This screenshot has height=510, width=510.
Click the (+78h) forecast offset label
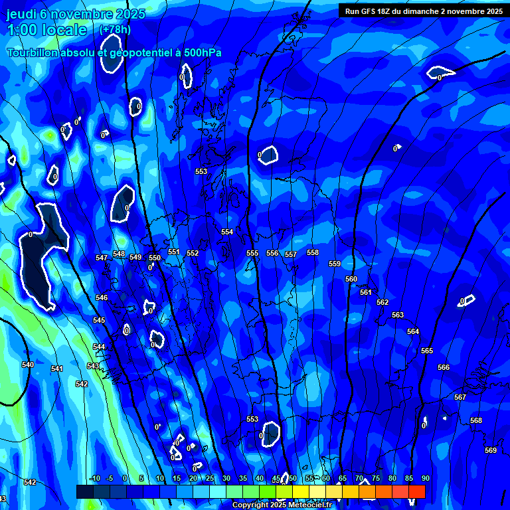(115, 29)
